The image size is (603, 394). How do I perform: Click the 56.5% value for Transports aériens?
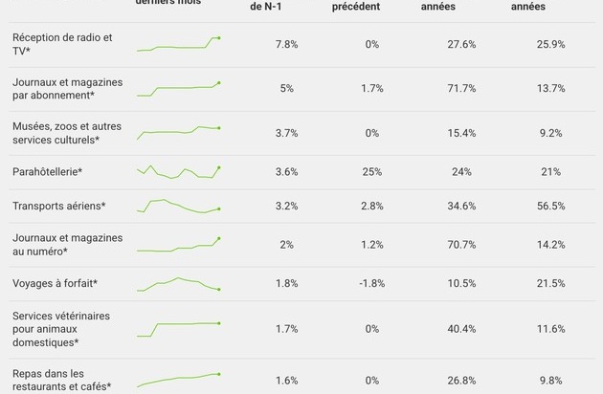(x=551, y=206)
